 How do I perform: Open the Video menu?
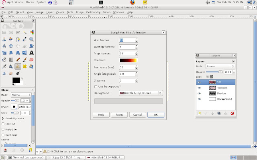(x=107, y=12)
